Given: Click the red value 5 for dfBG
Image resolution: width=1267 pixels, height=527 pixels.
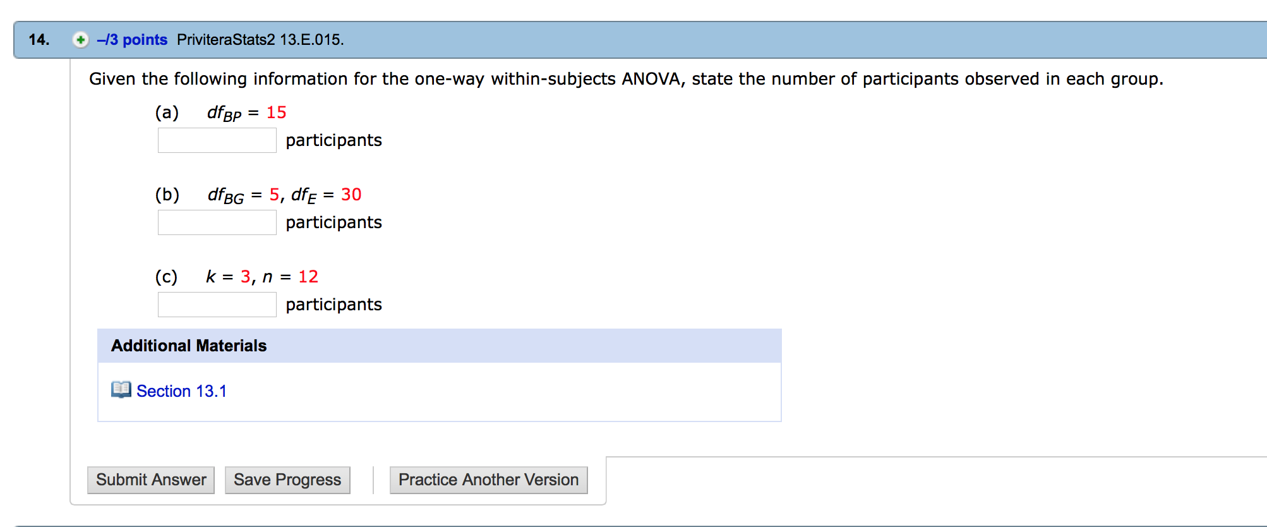Looking at the screenshot, I should pos(274,195).
